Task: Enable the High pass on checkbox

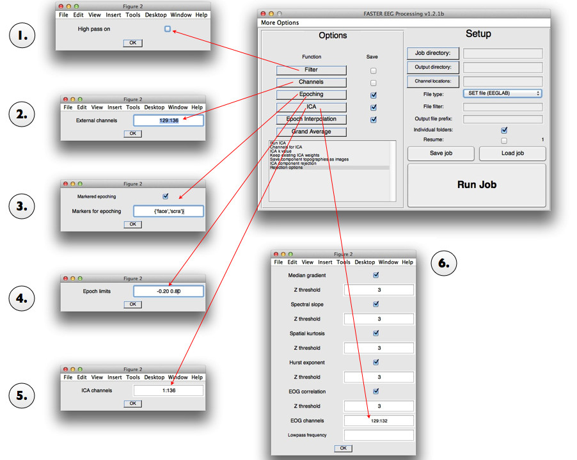Action: point(168,29)
